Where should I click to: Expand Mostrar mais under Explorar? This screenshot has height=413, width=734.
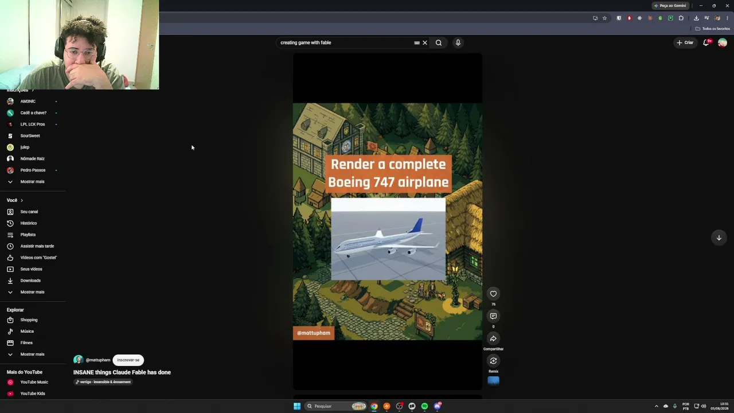(x=33, y=354)
